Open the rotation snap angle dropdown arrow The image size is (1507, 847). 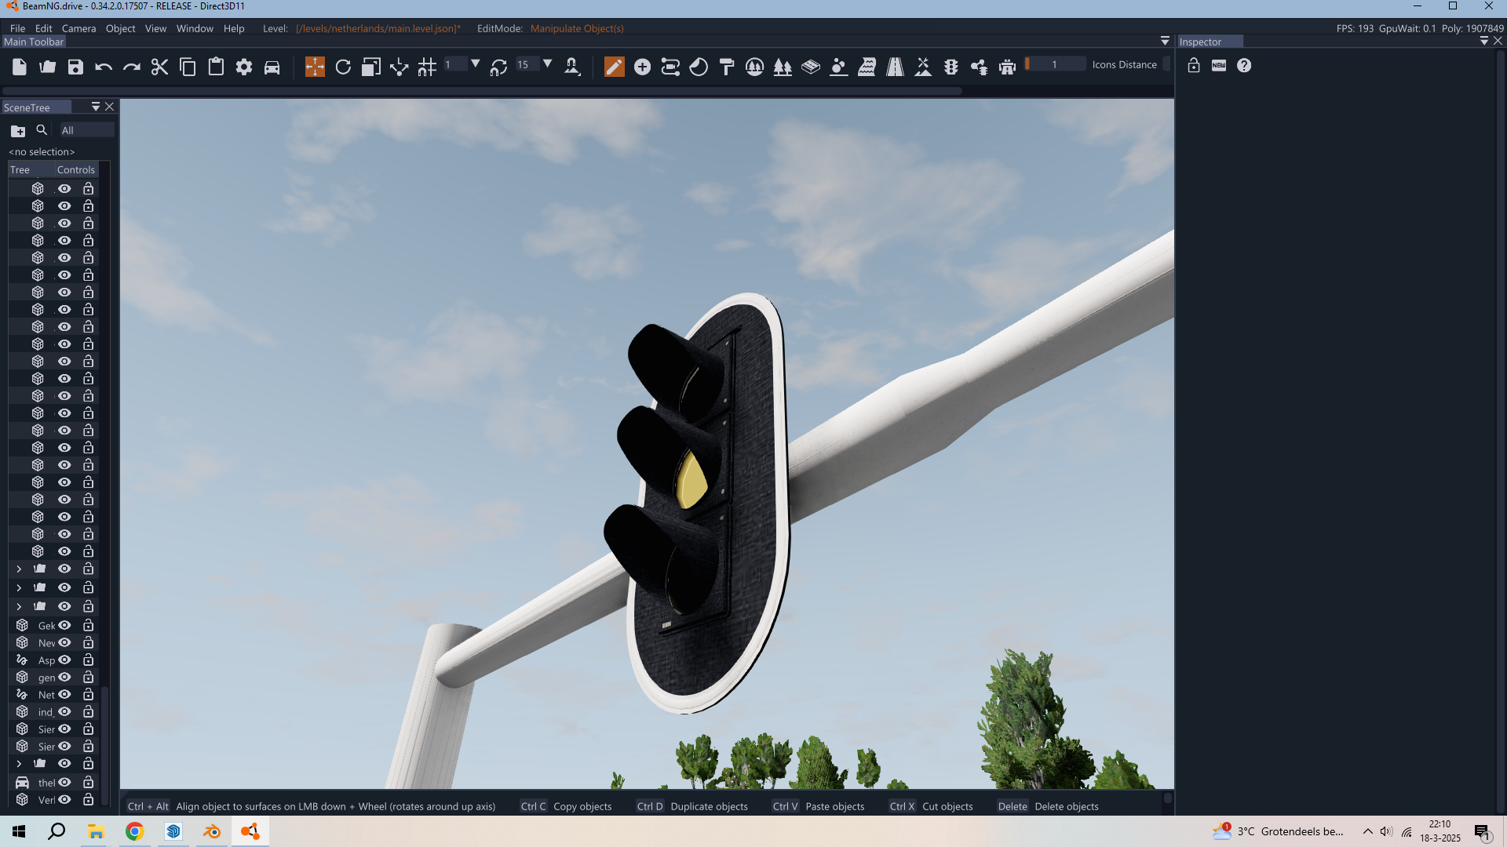pyautogui.click(x=547, y=64)
